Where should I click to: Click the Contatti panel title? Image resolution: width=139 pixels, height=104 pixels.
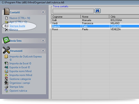point(15,12)
